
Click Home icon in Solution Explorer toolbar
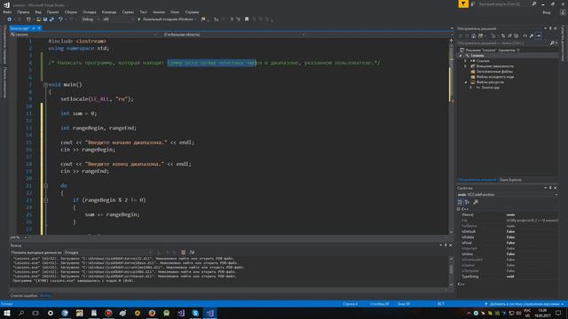(x=473, y=35)
